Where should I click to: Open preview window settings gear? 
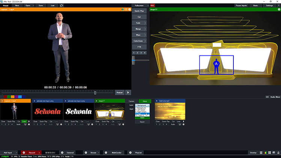point(130,9)
